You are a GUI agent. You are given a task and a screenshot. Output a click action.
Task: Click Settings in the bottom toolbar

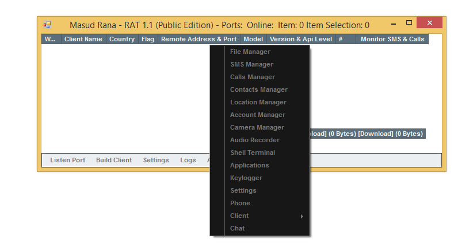pyautogui.click(x=155, y=160)
